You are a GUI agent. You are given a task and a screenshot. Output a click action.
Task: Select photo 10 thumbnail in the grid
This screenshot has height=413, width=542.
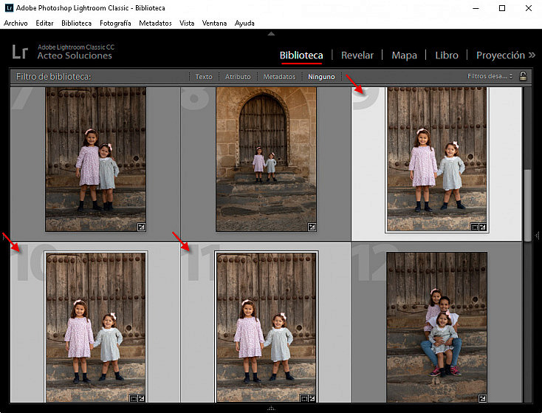tap(96, 327)
